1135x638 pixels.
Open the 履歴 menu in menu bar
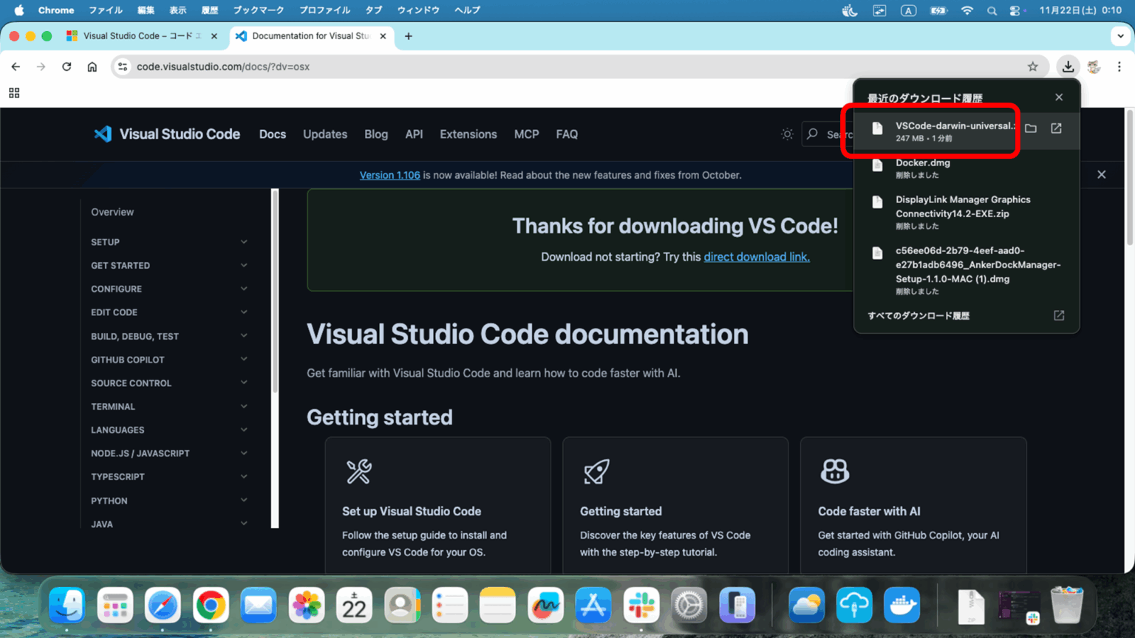(209, 10)
